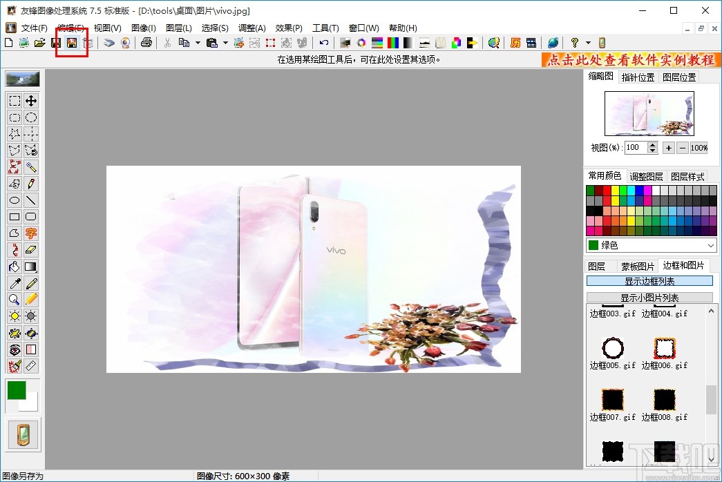Pick the Text tool (字) in toolbox

[31, 233]
